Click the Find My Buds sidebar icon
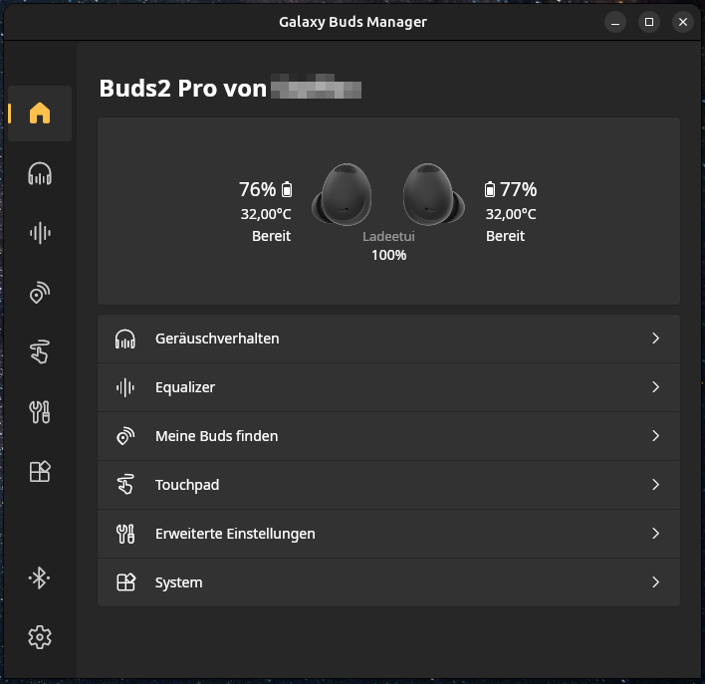Image resolution: width=705 pixels, height=684 pixels. 40,293
